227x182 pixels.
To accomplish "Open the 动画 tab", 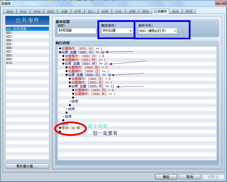I will [x=132, y=12].
